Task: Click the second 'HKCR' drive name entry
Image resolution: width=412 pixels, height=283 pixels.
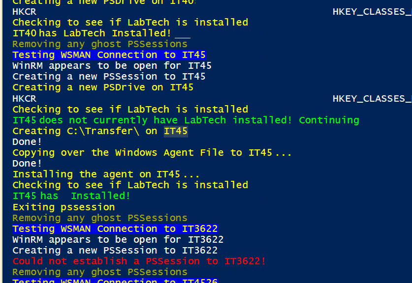Action: [x=25, y=99]
